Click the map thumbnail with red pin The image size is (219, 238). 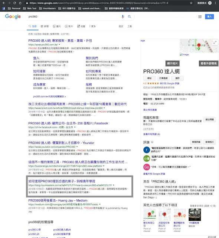point(199,46)
